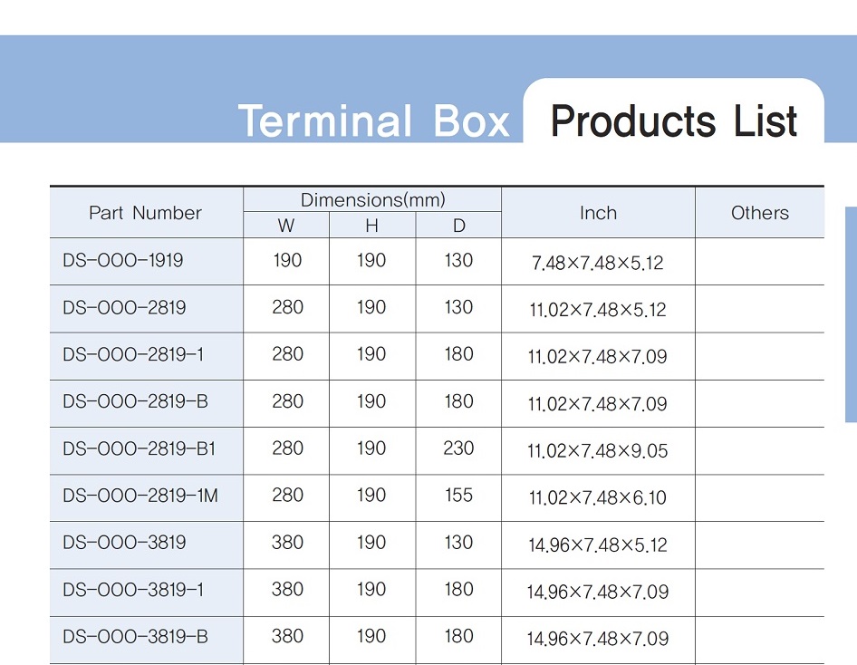Select the Products List tab
The height and width of the screenshot is (665, 857).
(x=673, y=120)
